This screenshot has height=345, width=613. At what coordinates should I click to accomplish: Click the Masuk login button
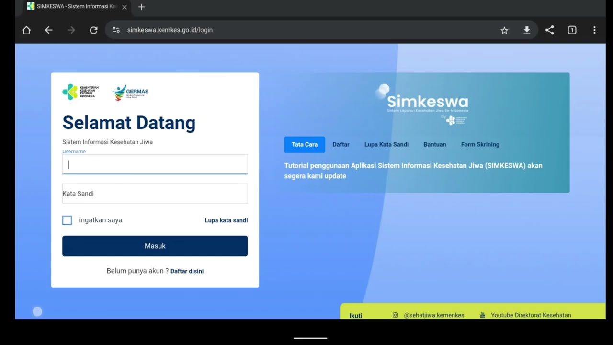[155, 246]
